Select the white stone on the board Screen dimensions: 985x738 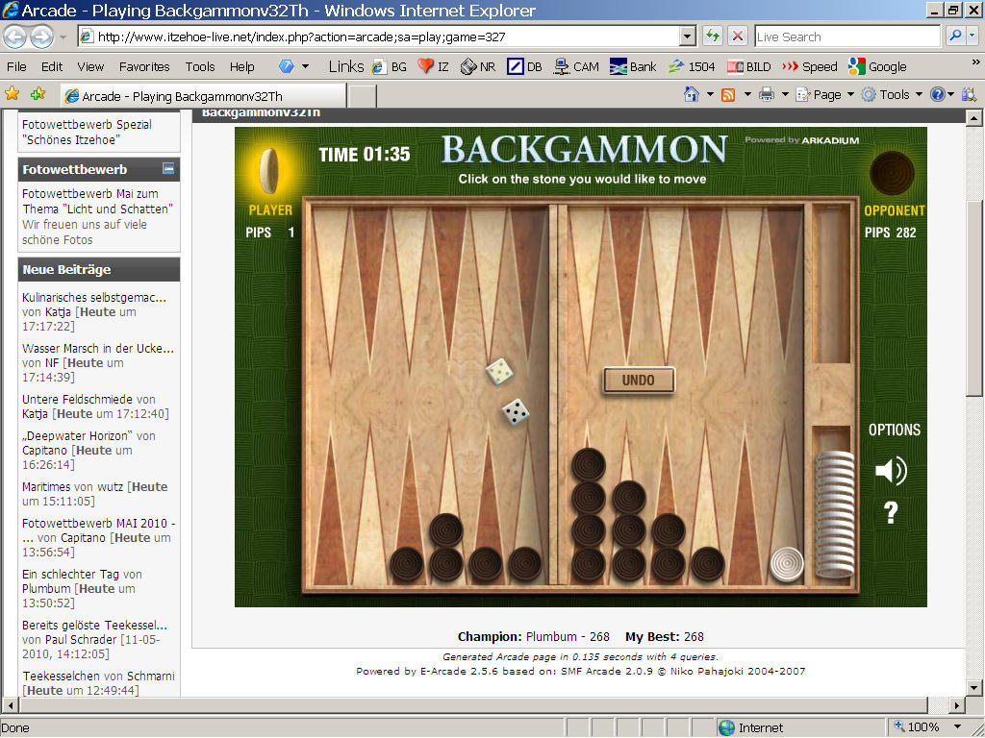click(787, 564)
